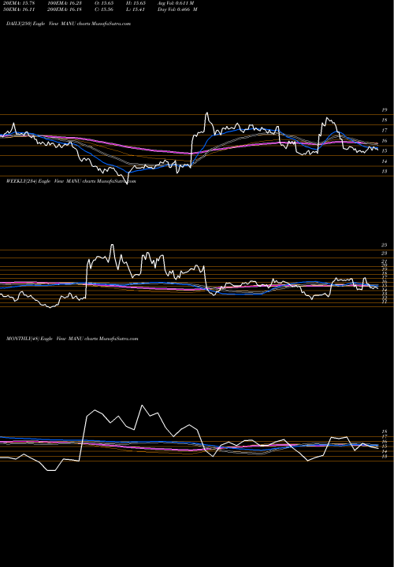Click the 17 price label on daily chart
Viewport: 394px width, 567px height.
[x=385, y=131]
